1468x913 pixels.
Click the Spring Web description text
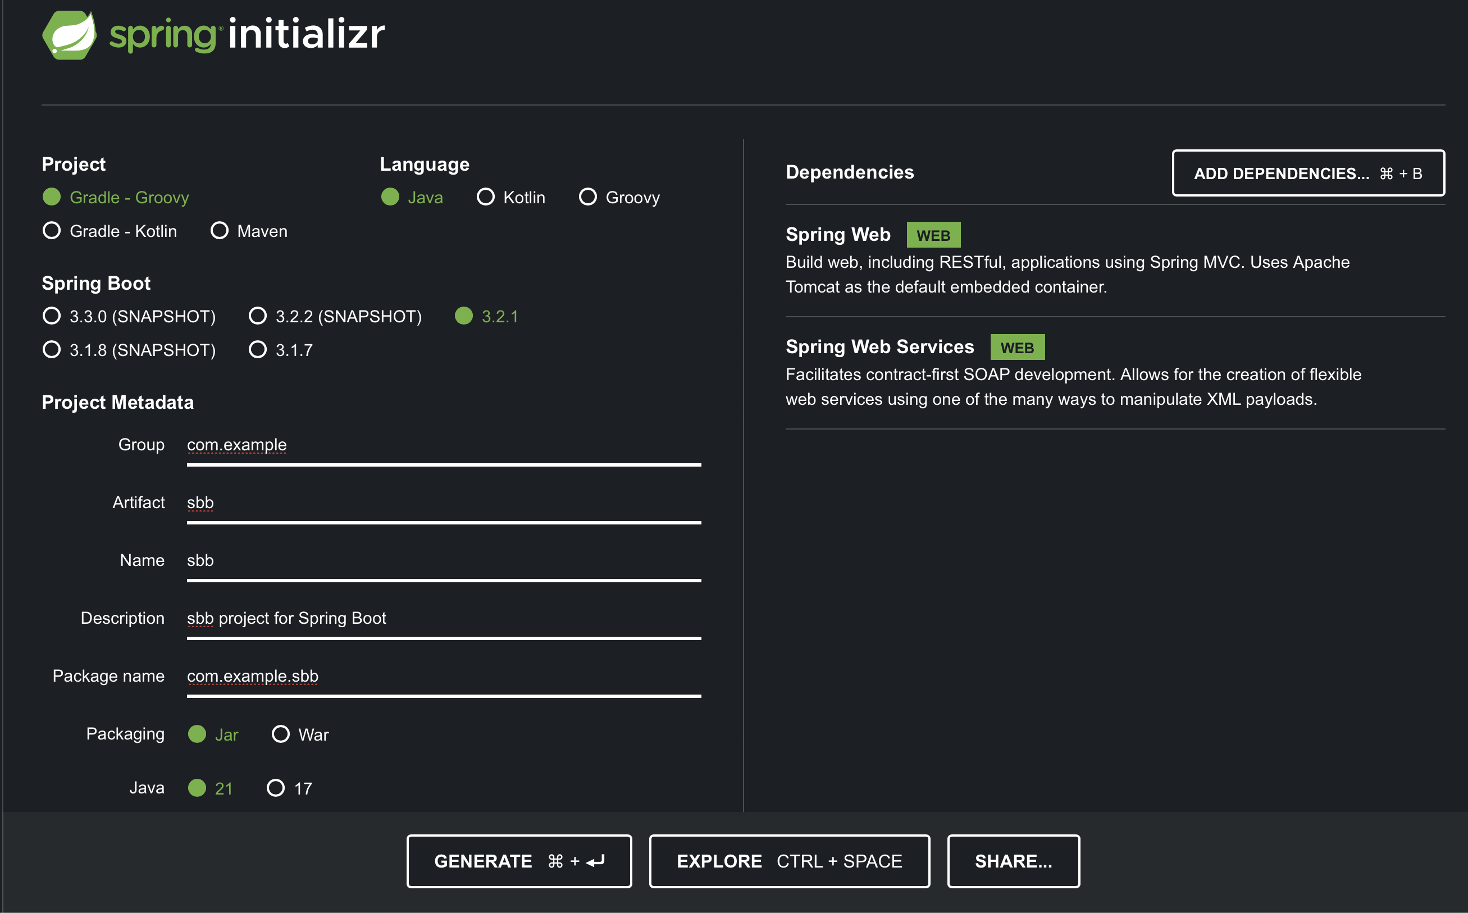[1067, 275]
